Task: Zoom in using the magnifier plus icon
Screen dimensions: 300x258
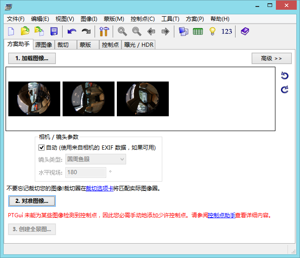Action: coord(122,31)
